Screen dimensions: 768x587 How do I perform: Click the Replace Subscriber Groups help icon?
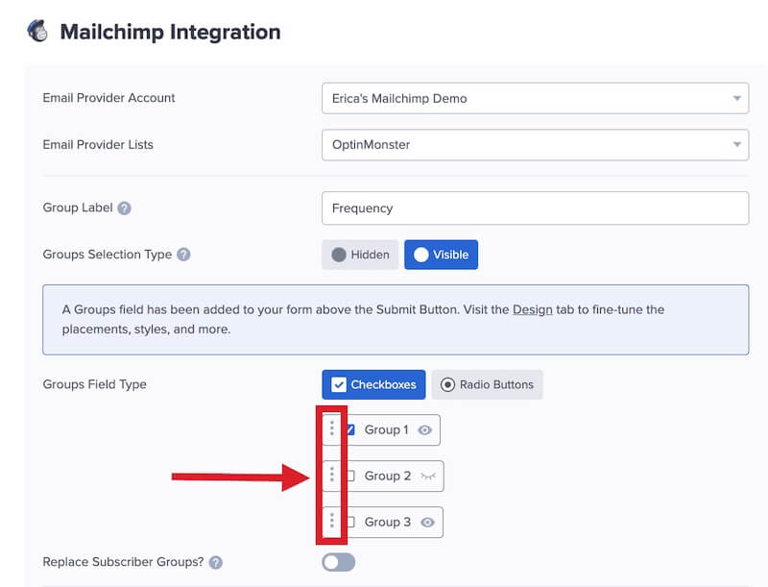[x=215, y=562]
